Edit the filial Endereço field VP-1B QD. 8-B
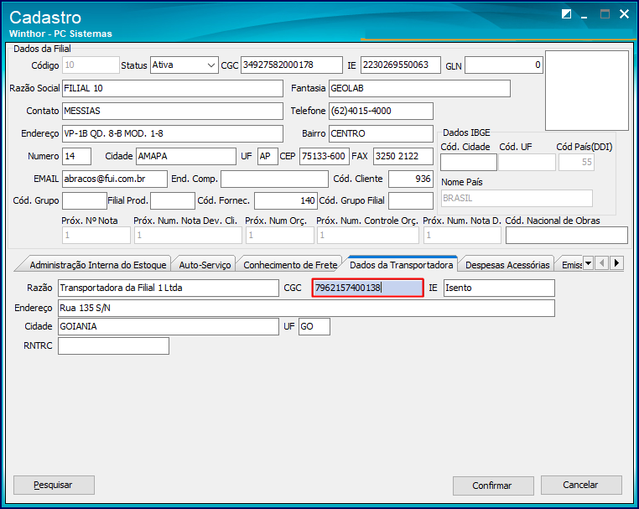Image resolution: width=639 pixels, height=509 pixels. coord(173,133)
